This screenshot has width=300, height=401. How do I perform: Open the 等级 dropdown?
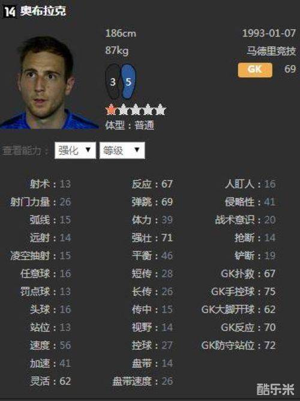pyautogui.click(x=122, y=150)
